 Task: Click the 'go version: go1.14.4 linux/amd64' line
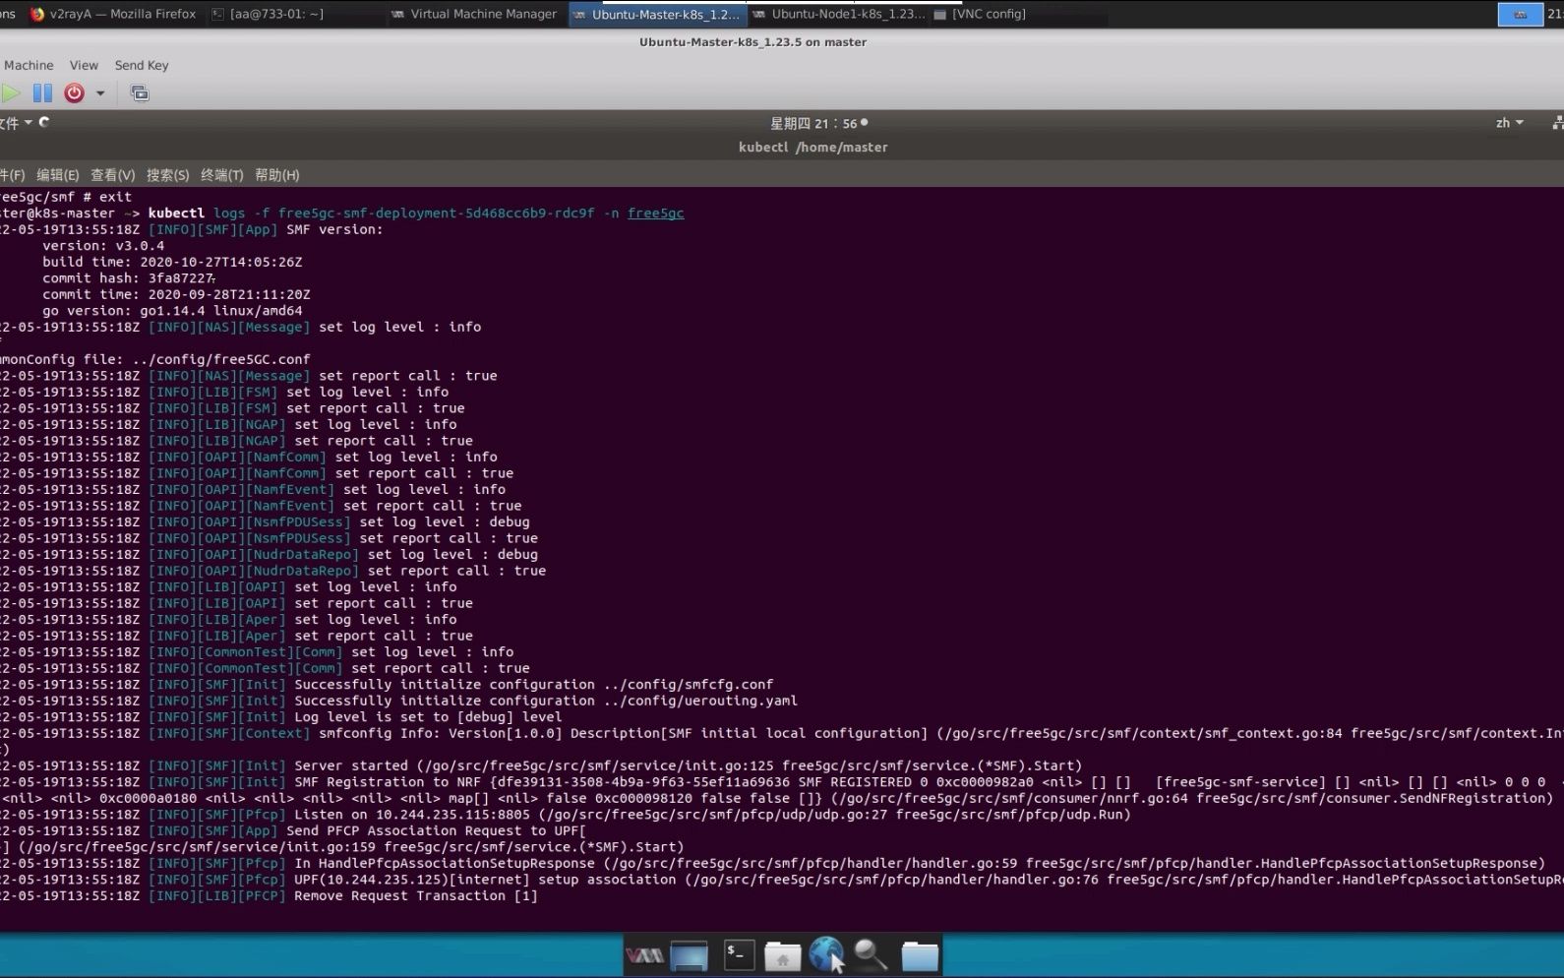pos(172,311)
